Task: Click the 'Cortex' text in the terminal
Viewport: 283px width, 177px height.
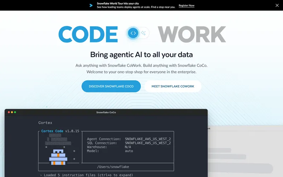Action: coord(45,123)
